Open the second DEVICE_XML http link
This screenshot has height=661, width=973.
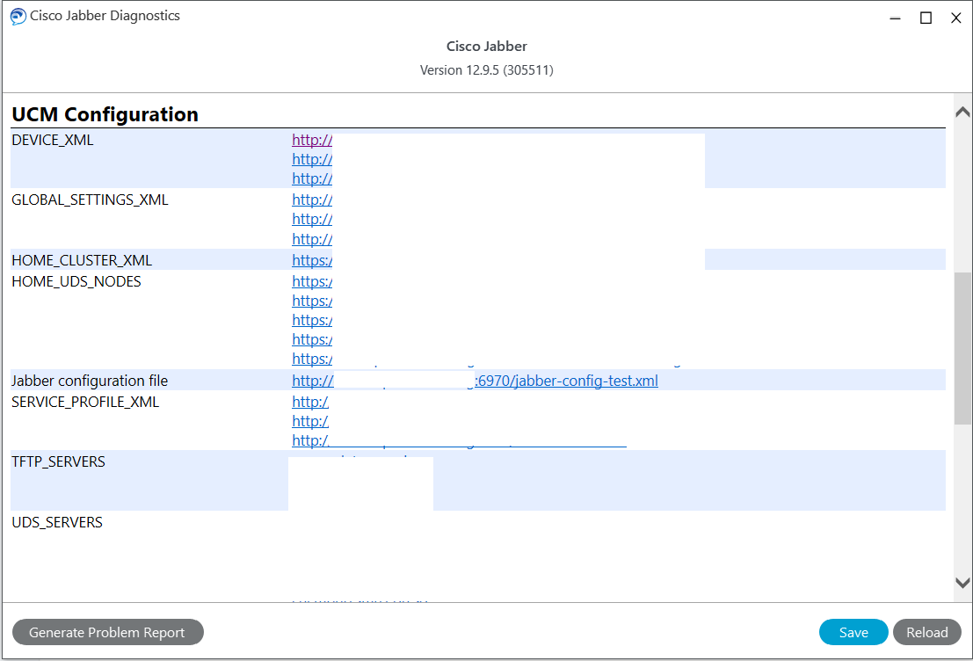pos(311,158)
